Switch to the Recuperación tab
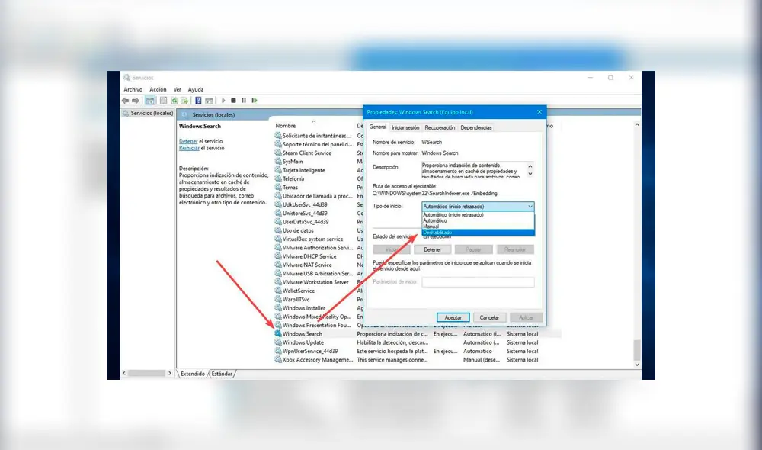The height and width of the screenshot is (450, 762). (x=440, y=127)
